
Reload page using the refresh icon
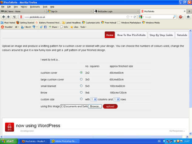point(135,17)
